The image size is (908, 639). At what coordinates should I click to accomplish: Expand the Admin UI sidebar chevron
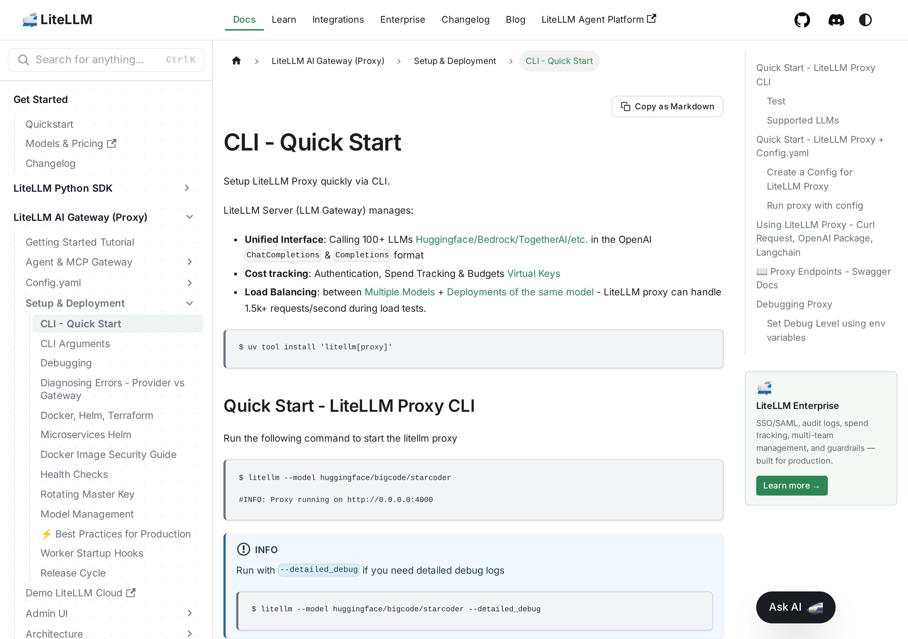(x=189, y=613)
